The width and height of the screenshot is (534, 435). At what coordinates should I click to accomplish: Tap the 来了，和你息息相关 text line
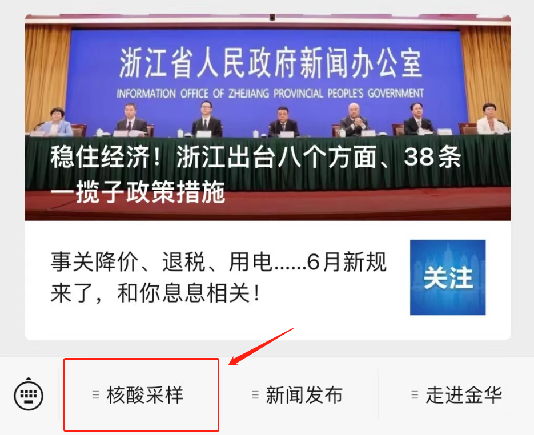click(155, 293)
